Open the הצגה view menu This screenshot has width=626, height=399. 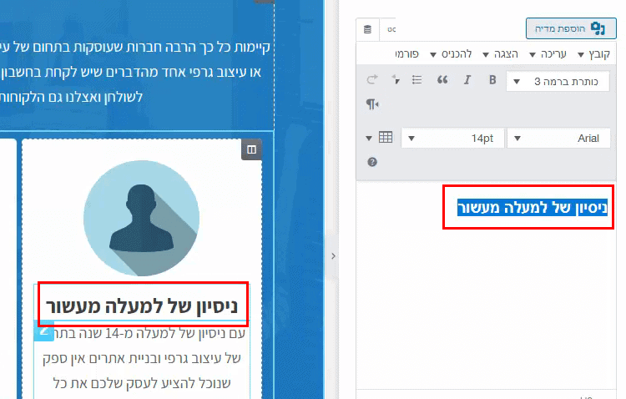tap(500, 54)
